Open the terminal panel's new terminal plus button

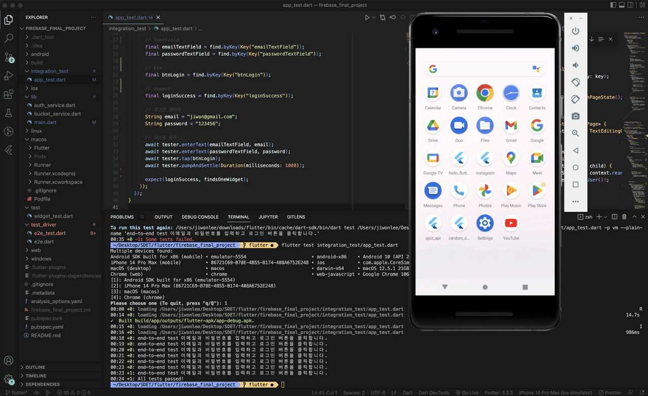[599, 217]
